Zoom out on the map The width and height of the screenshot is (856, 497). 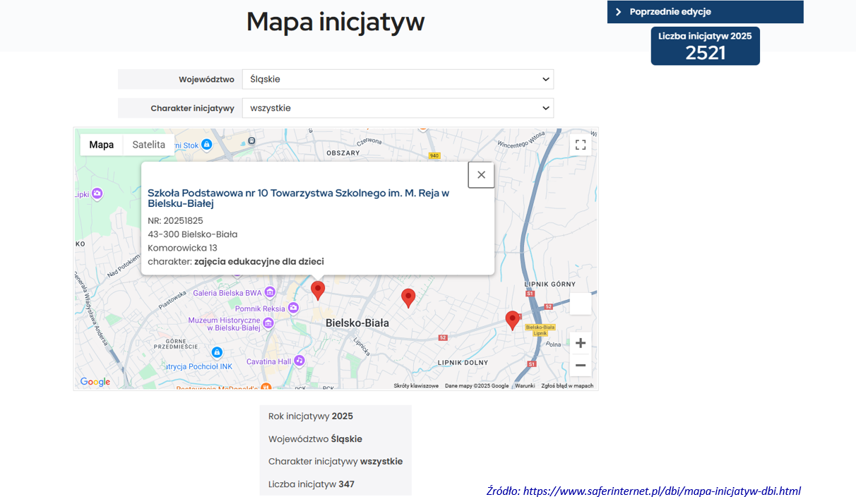(x=581, y=365)
